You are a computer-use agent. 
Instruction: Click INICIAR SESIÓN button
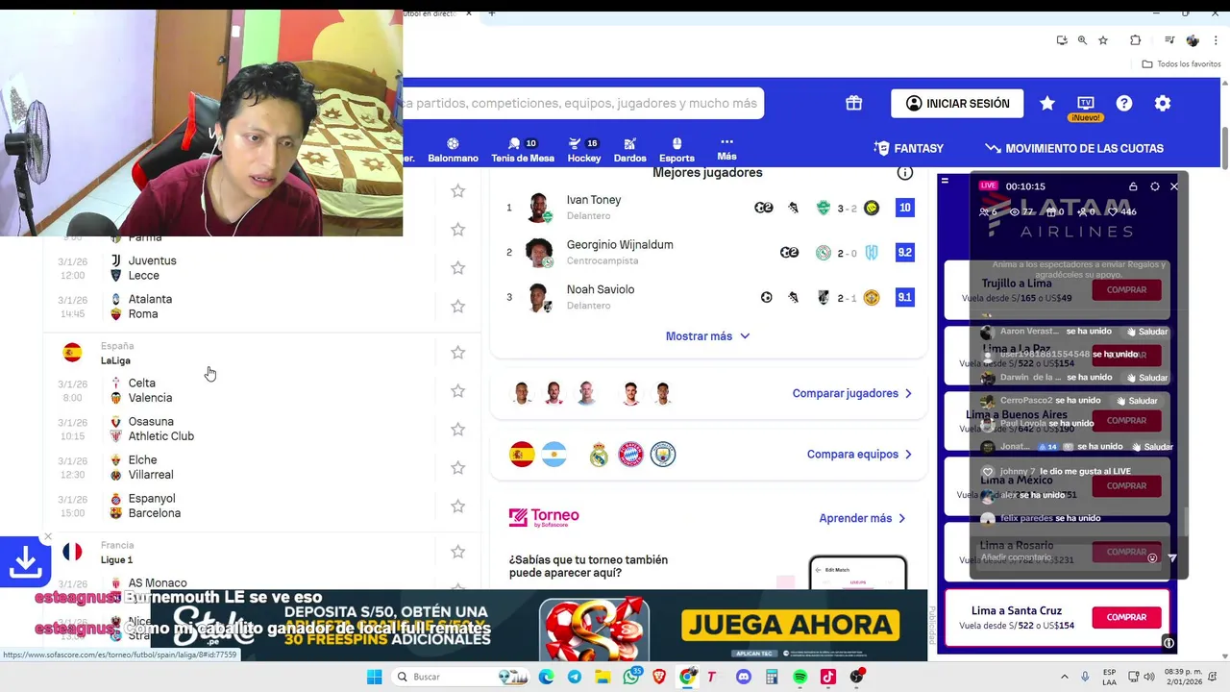[x=957, y=104]
